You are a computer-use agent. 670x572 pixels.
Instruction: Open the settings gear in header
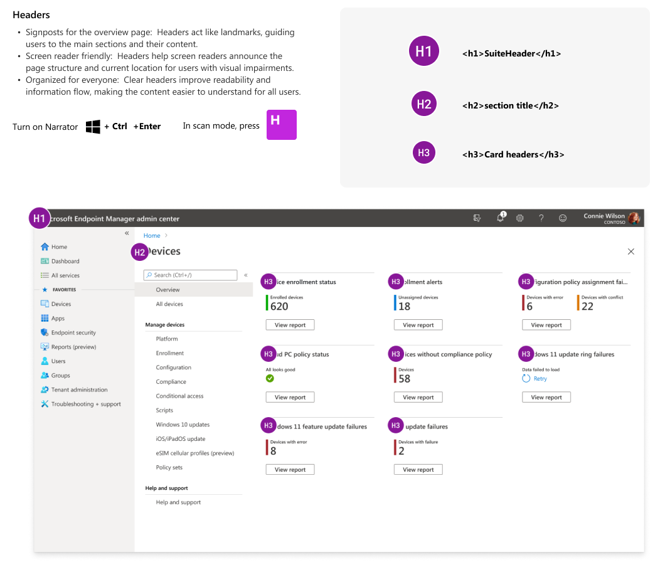coord(519,218)
